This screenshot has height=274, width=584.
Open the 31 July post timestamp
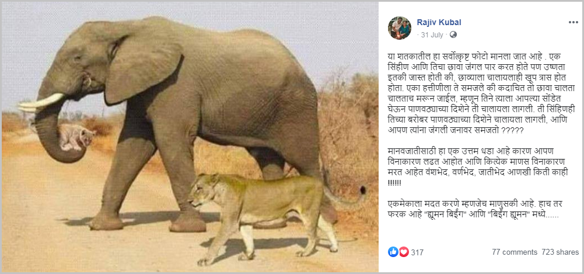(432, 35)
